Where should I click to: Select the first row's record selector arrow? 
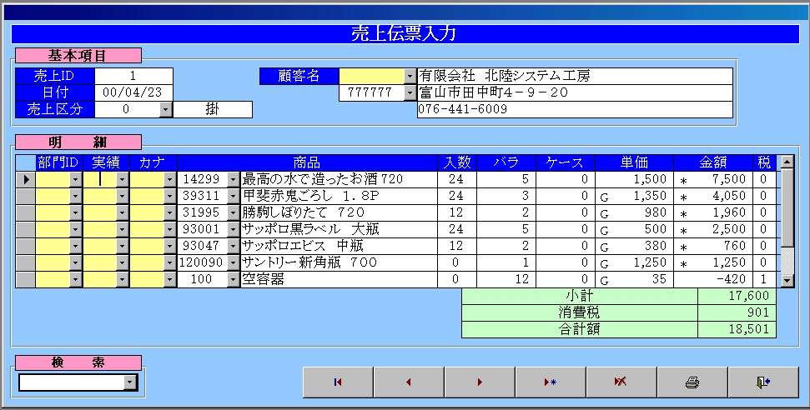(x=26, y=179)
